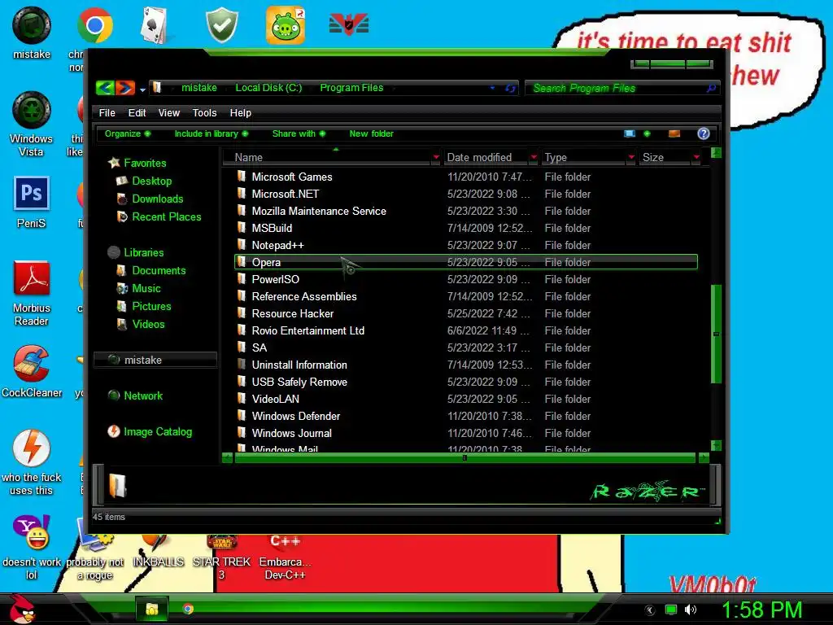Open the Morbius Reader desktop icon

tap(32, 278)
